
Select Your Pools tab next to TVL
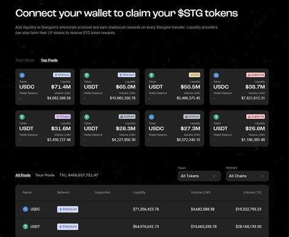45,175
